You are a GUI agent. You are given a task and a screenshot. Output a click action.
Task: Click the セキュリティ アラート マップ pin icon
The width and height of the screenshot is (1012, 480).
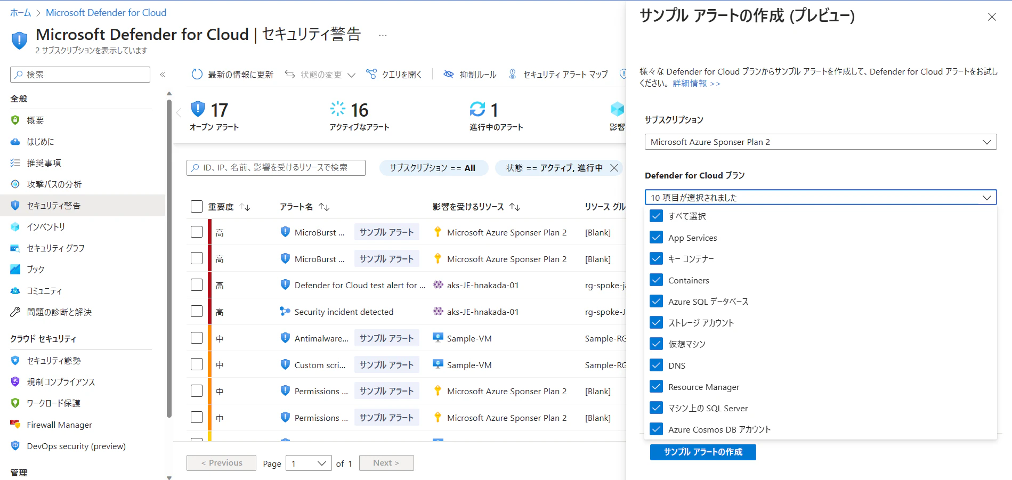click(x=513, y=74)
